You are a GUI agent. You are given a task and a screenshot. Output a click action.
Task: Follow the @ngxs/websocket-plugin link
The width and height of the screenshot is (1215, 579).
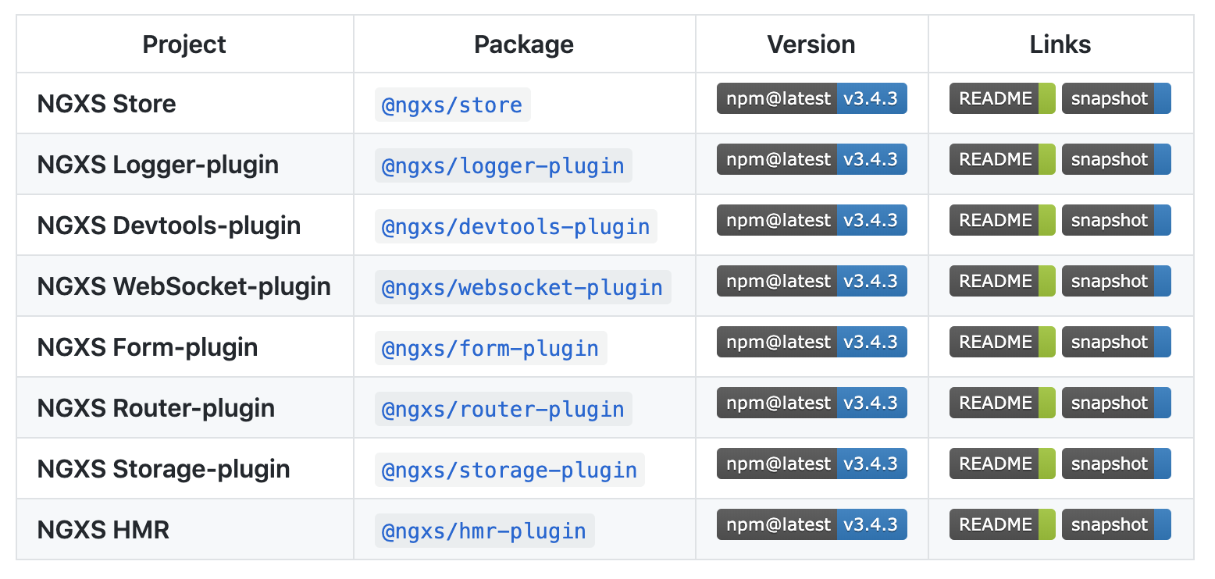pos(522,288)
